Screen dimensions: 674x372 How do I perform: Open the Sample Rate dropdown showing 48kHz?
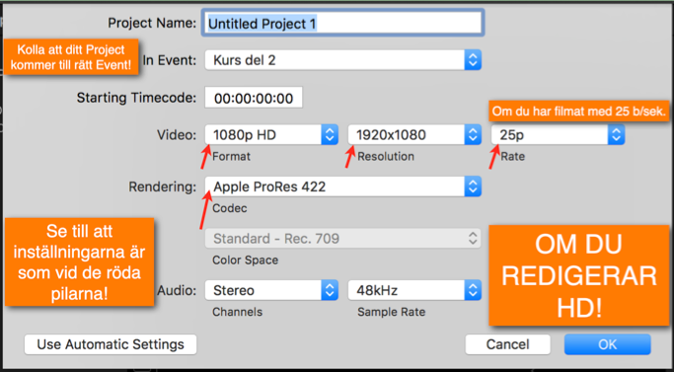(x=414, y=290)
